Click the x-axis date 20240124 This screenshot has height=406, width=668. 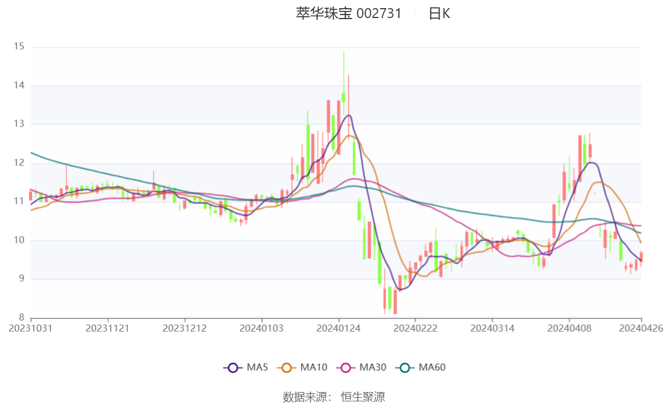coord(338,328)
